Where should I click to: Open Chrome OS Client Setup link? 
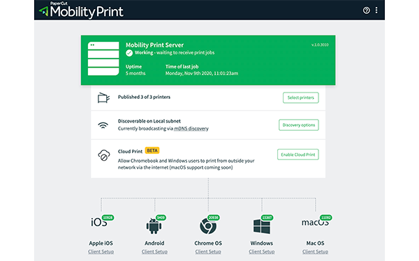[x=208, y=251]
